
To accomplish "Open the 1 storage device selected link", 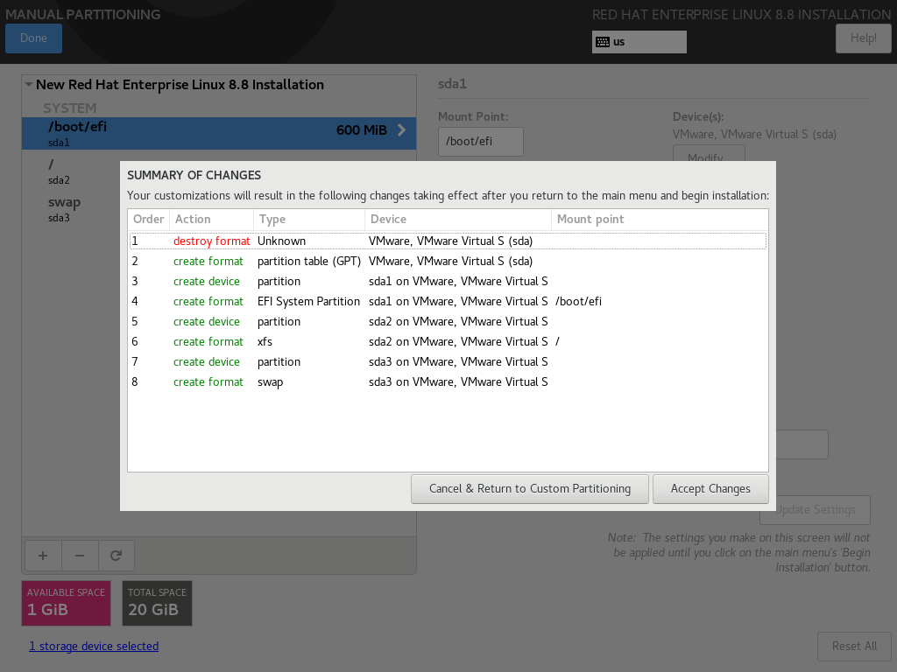I will pos(94,647).
